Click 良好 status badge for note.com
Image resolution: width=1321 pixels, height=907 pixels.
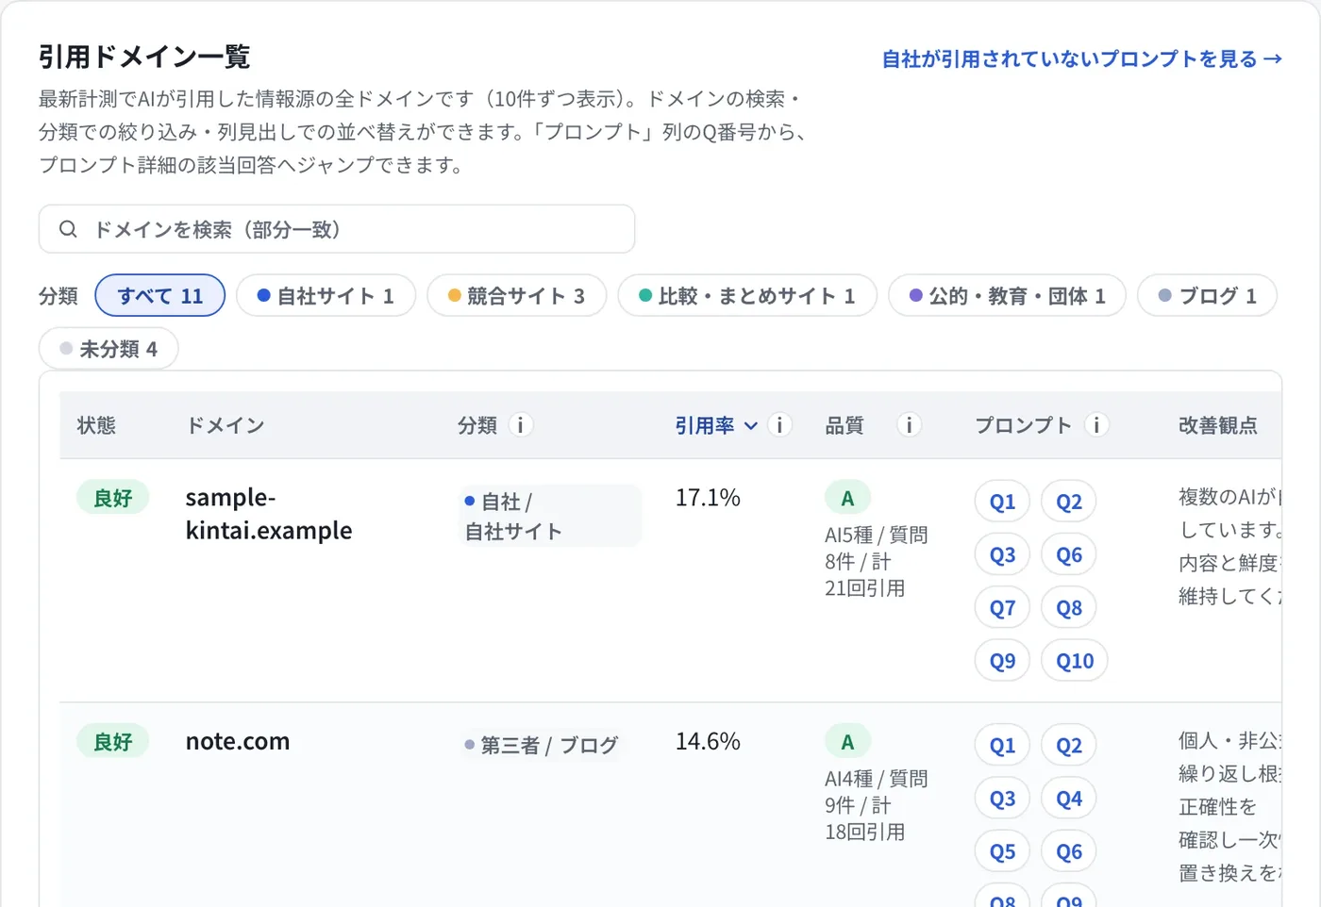click(113, 742)
